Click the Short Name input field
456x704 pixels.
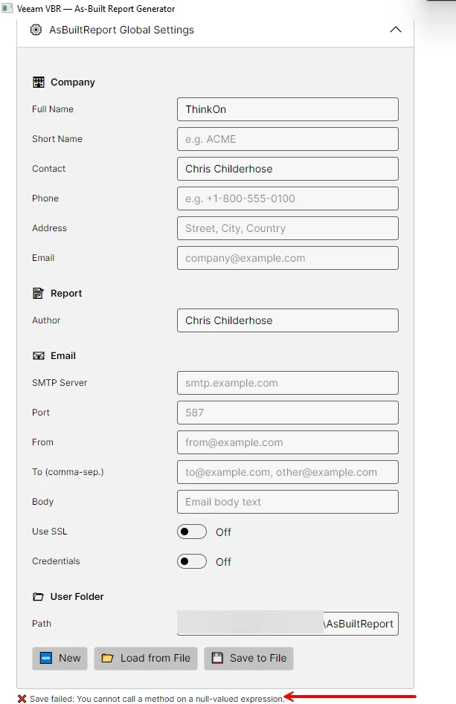click(287, 139)
